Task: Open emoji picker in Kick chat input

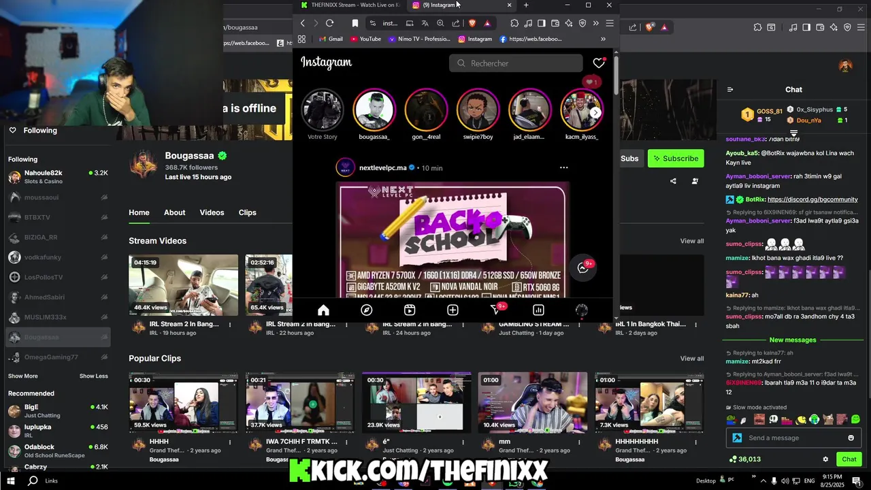Action: point(851,438)
